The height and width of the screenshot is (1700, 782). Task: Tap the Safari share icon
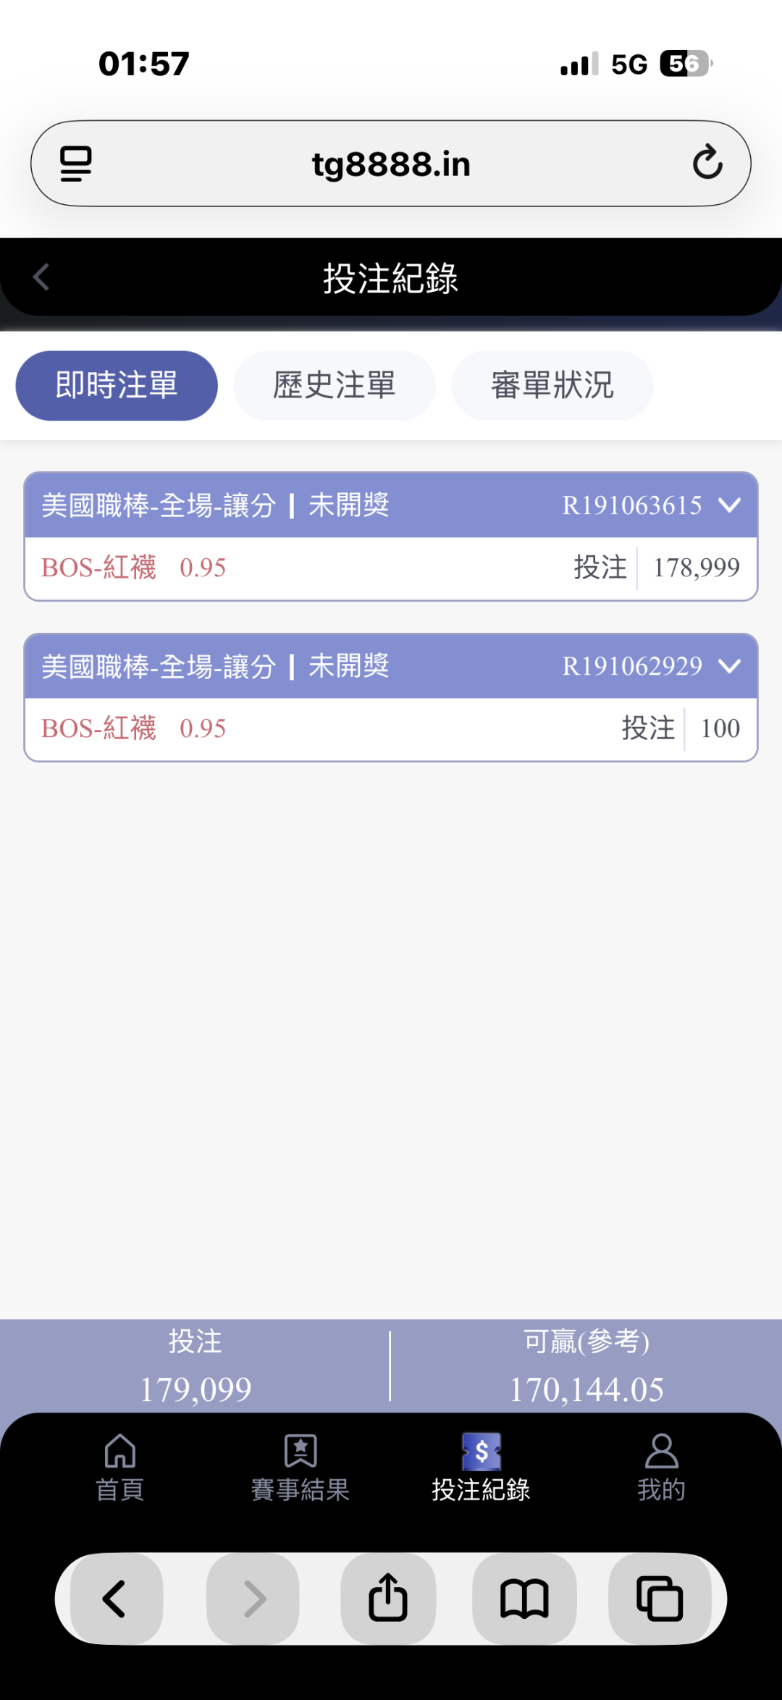388,1598
